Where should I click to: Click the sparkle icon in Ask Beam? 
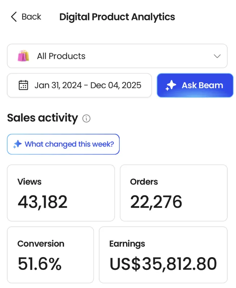171,85
